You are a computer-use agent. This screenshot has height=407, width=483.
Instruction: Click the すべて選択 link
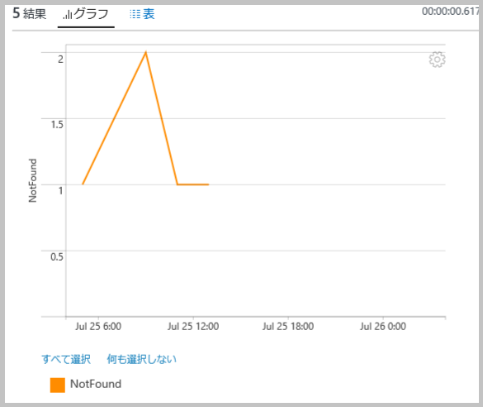[66, 359]
